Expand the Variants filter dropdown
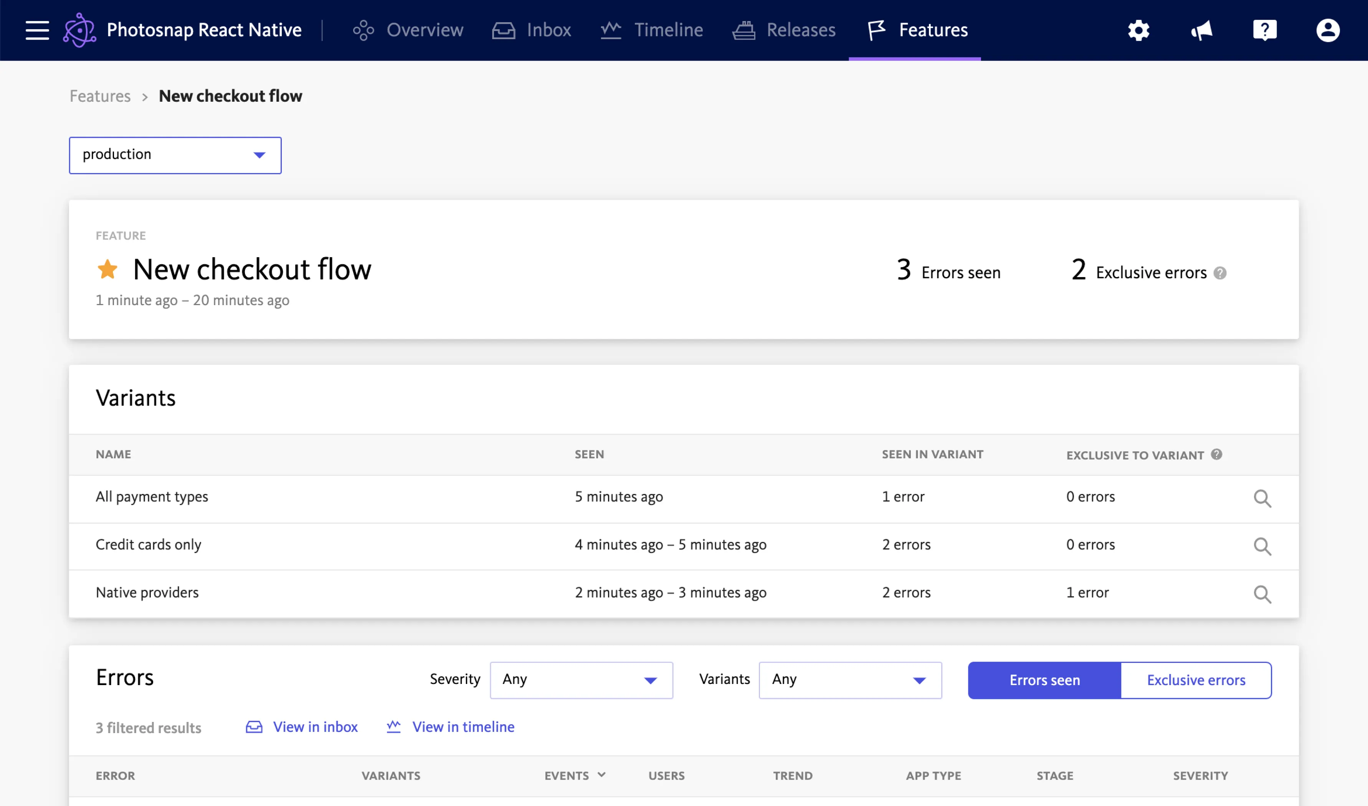Viewport: 1368px width, 806px height. tap(850, 680)
